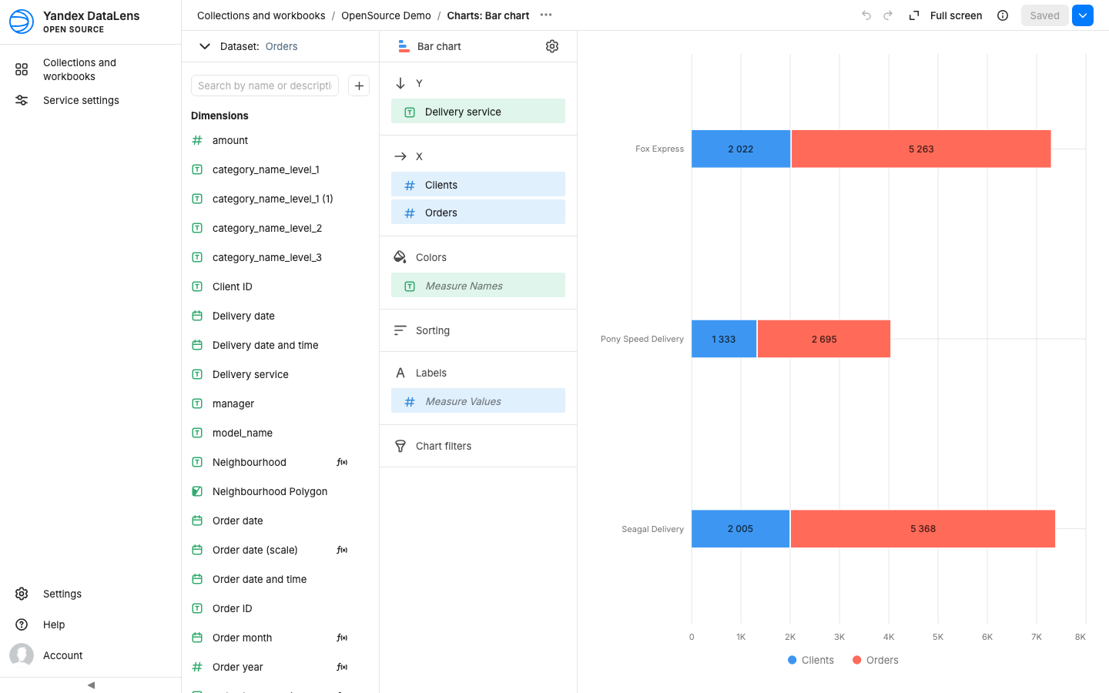The height and width of the screenshot is (693, 1109).
Task: Toggle the Orders series in the legend
Action: tap(875, 660)
